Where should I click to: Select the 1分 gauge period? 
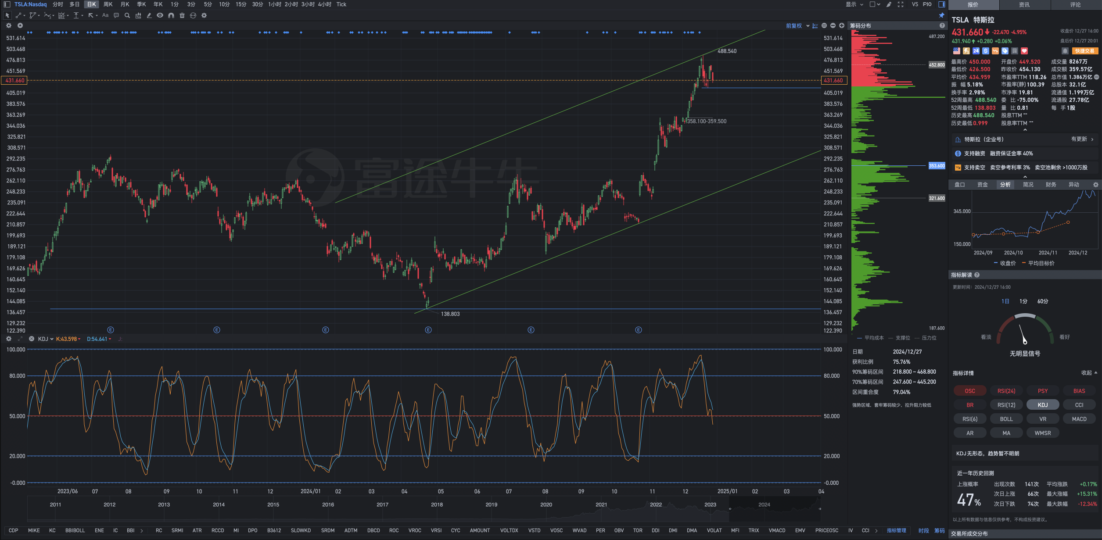pos(1023,301)
